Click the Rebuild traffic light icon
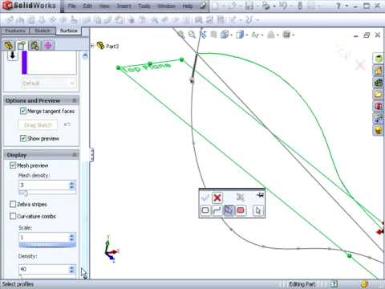This screenshot has height=289, width=385. point(300,6)
